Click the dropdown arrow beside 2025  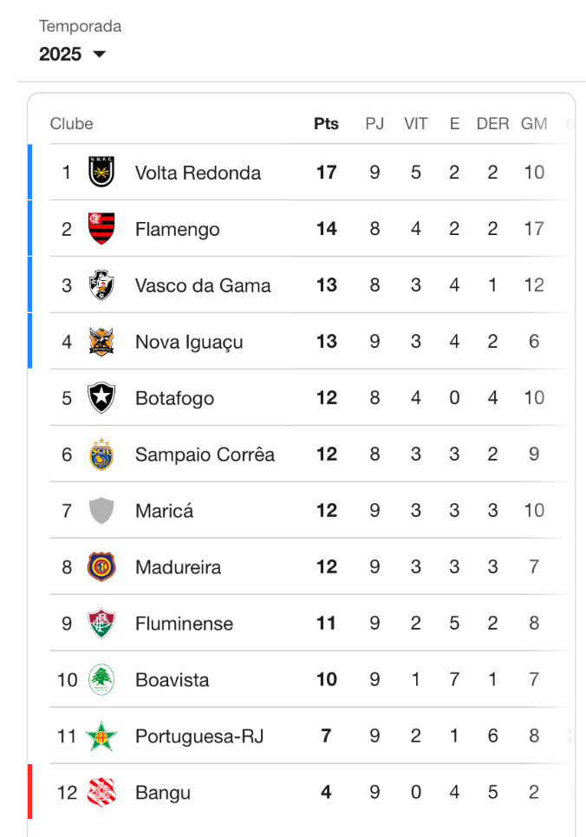point(99,54)
